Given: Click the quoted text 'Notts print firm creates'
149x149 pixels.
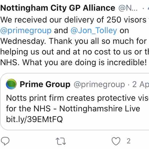Looking at the screenshot, I should (50, 98).
